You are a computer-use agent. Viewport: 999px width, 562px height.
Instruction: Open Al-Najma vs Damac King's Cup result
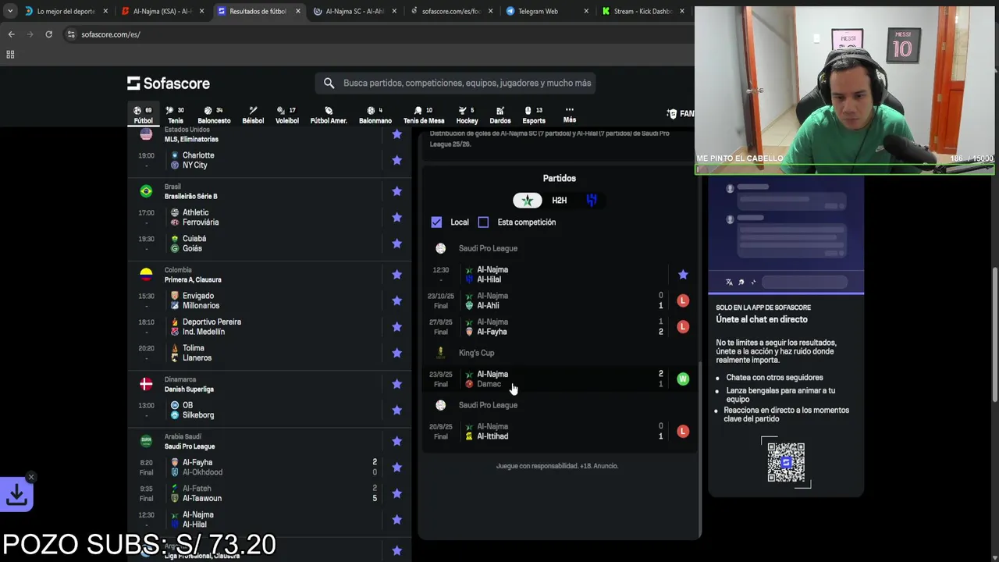pos(560,379)
